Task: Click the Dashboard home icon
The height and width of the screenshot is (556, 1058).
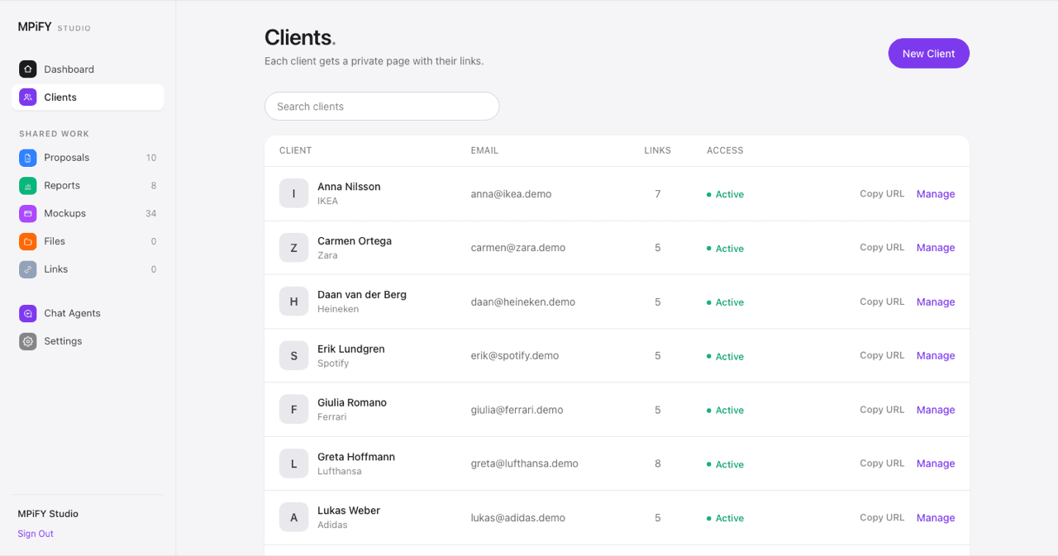Action: [x=28, y=69]
